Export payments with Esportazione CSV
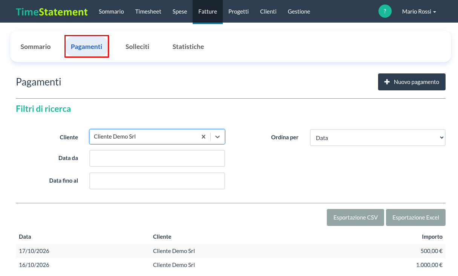Viewport: 458px width, 276px height. click(x=355, y=217)
